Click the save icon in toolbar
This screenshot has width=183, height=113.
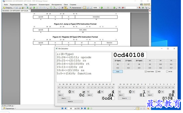(x=17, y=8)
